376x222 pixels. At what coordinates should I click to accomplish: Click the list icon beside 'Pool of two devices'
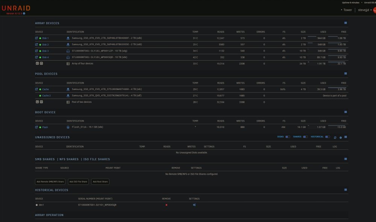[68, 102]
